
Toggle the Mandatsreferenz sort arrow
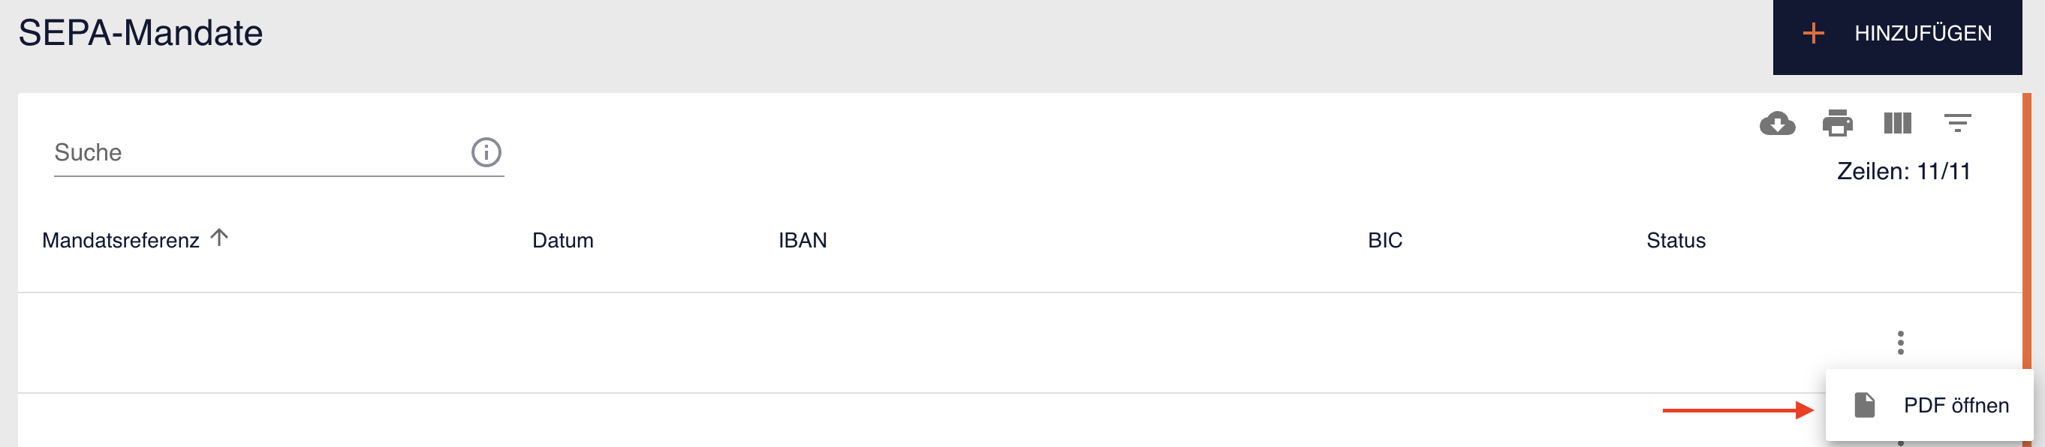219,238
